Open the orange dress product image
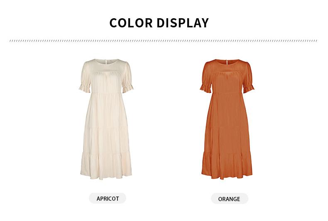Screen dimensions: 328x221 click(227, 119)
